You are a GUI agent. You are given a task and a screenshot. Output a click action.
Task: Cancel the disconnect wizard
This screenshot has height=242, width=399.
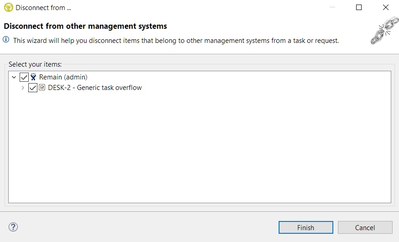pos(365,227)
